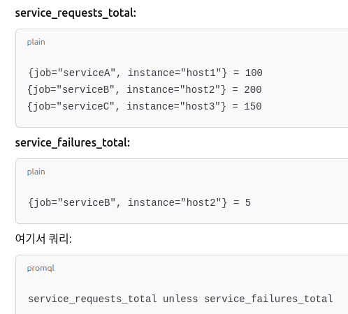
Task: Select the serviceB host2 = 5 line
Action: point(139,203)
